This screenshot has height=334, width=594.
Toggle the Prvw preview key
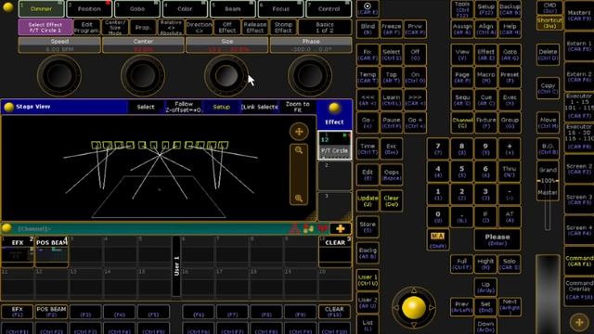coord(415,29)
